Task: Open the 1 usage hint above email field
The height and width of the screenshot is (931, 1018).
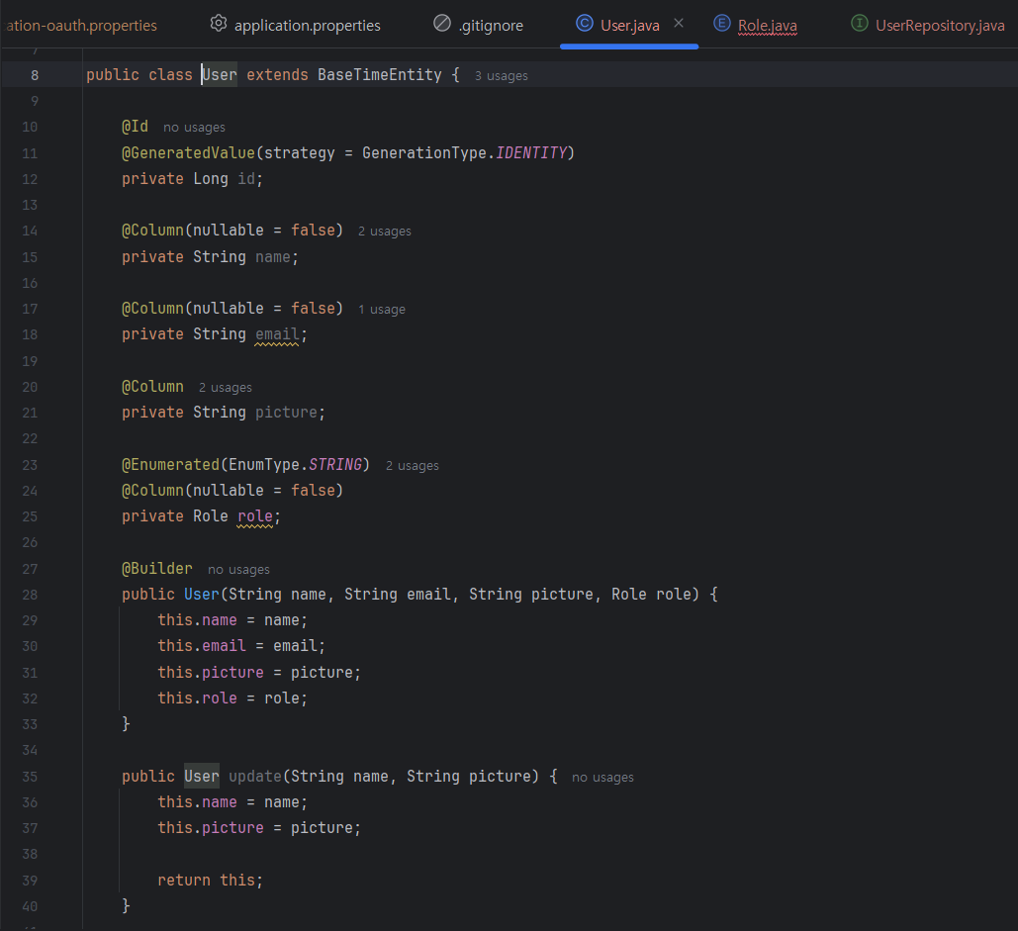Action: point(382,310)
